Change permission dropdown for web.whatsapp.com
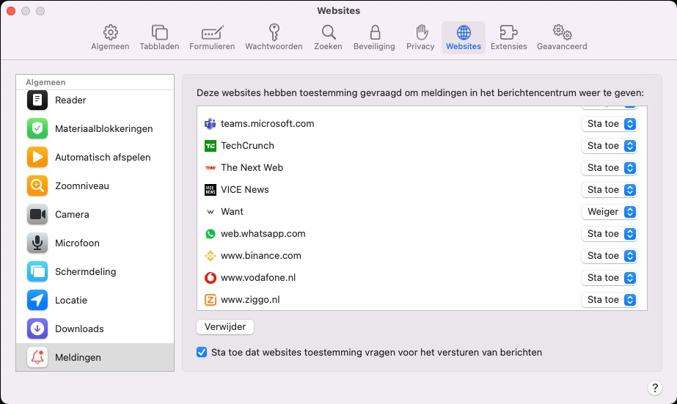The height and width of the screenshot is (404, 677). (610, 233)
